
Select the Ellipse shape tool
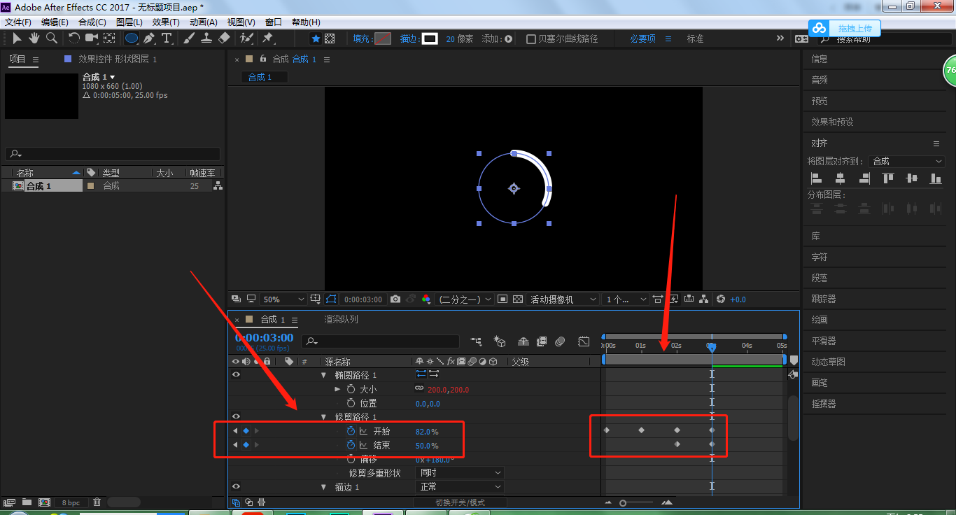(132, 38)
